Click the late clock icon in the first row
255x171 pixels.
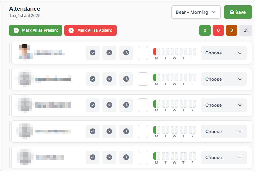[x=126, y=53]
